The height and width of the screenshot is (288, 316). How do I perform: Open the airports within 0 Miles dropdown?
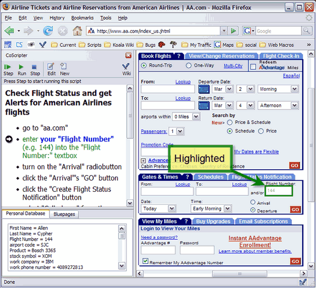(x=186, y=117)
